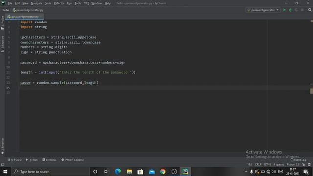
Task: Click the warning indicator atop the editor scrollbar
Action: (x=312, y=21)
